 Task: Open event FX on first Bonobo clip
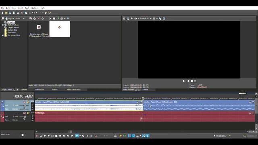138,102
